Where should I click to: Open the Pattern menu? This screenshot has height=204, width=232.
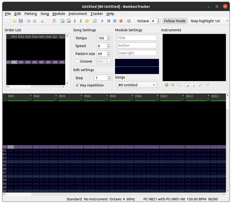click(31, 14)
